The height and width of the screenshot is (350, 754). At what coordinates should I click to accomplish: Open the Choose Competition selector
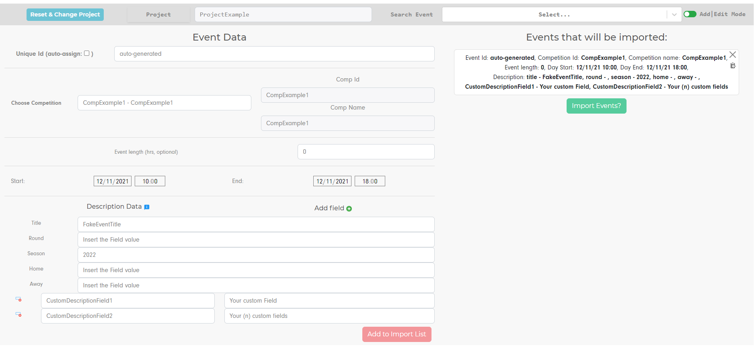[x=164, y=103]
